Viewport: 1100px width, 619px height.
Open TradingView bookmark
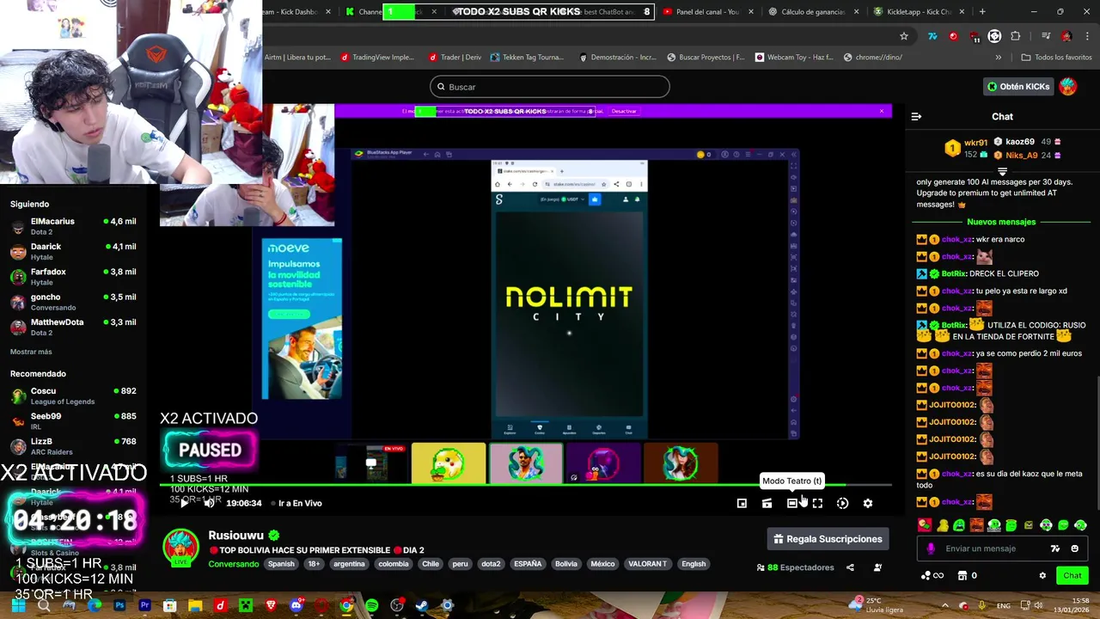coord(377,58)
